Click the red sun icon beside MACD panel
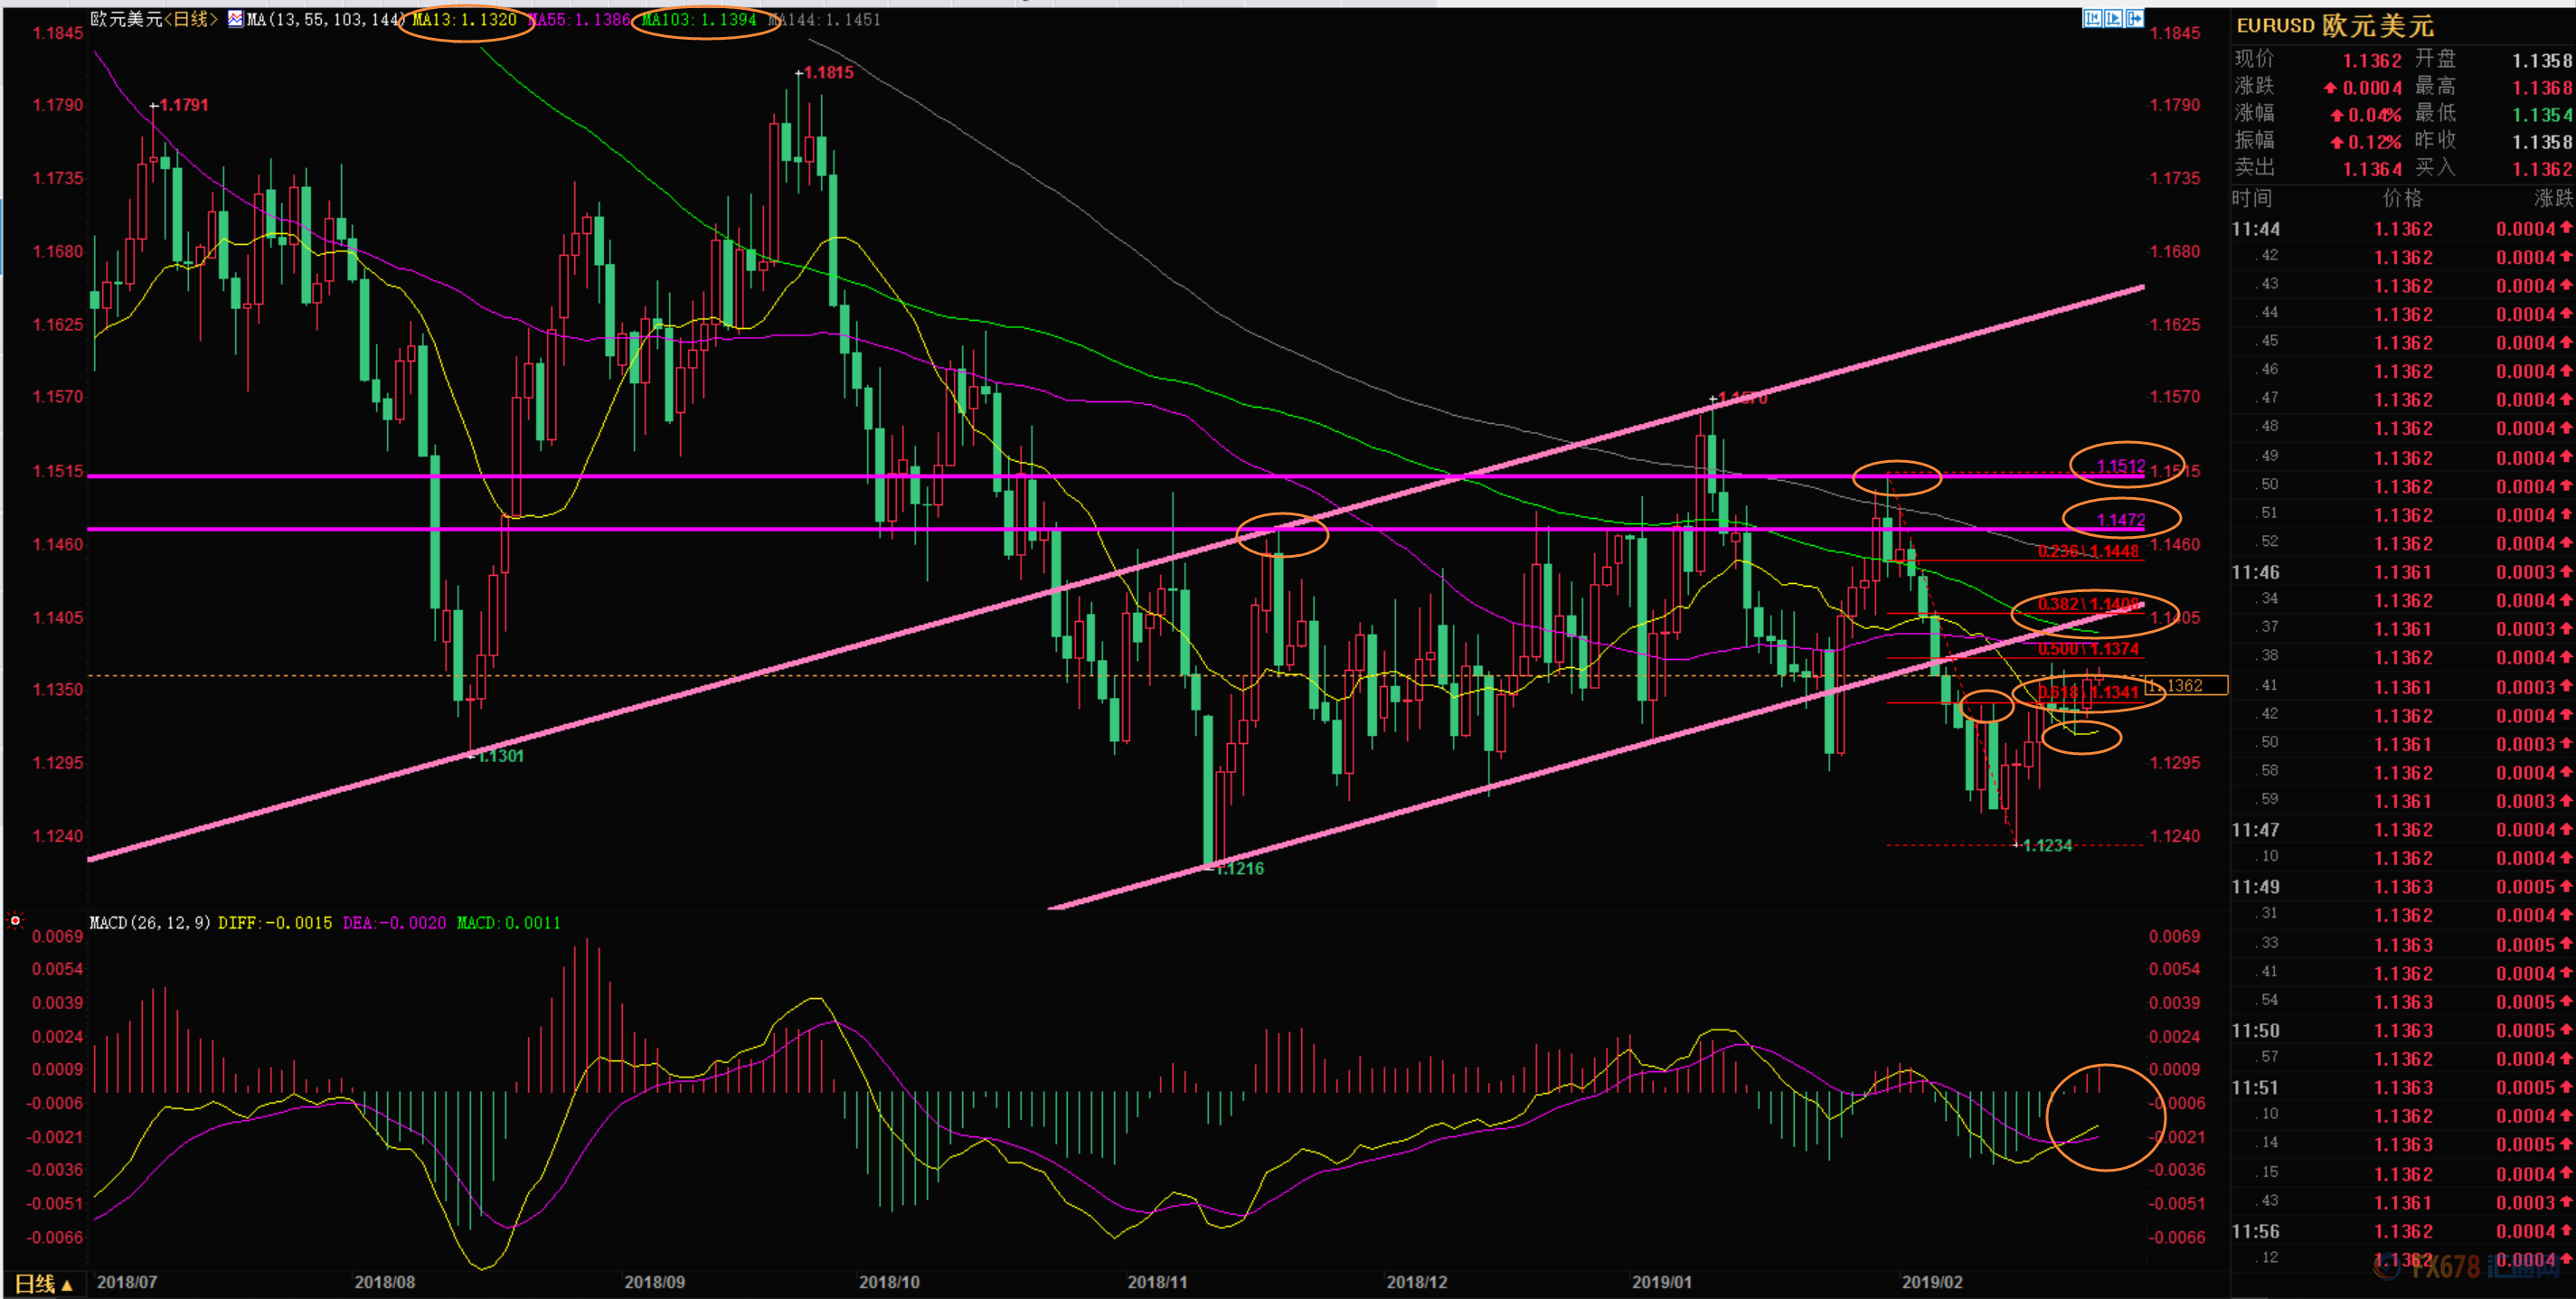 point(15,920)
